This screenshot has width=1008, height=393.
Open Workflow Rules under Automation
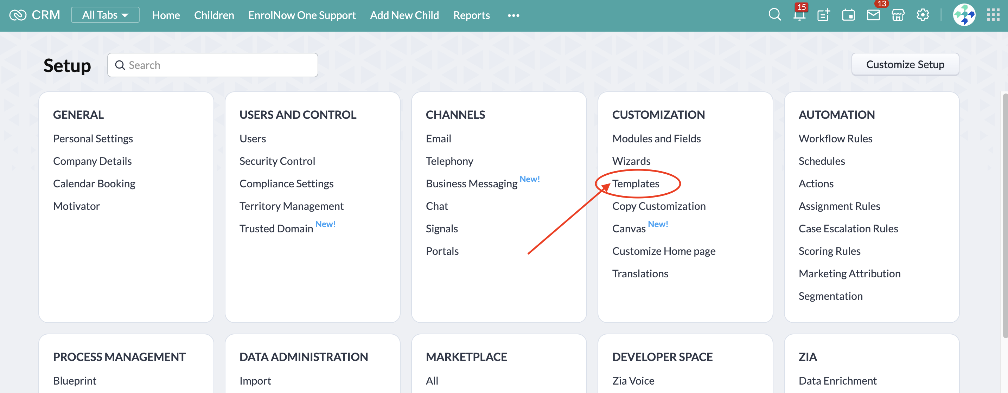[835, 138]
